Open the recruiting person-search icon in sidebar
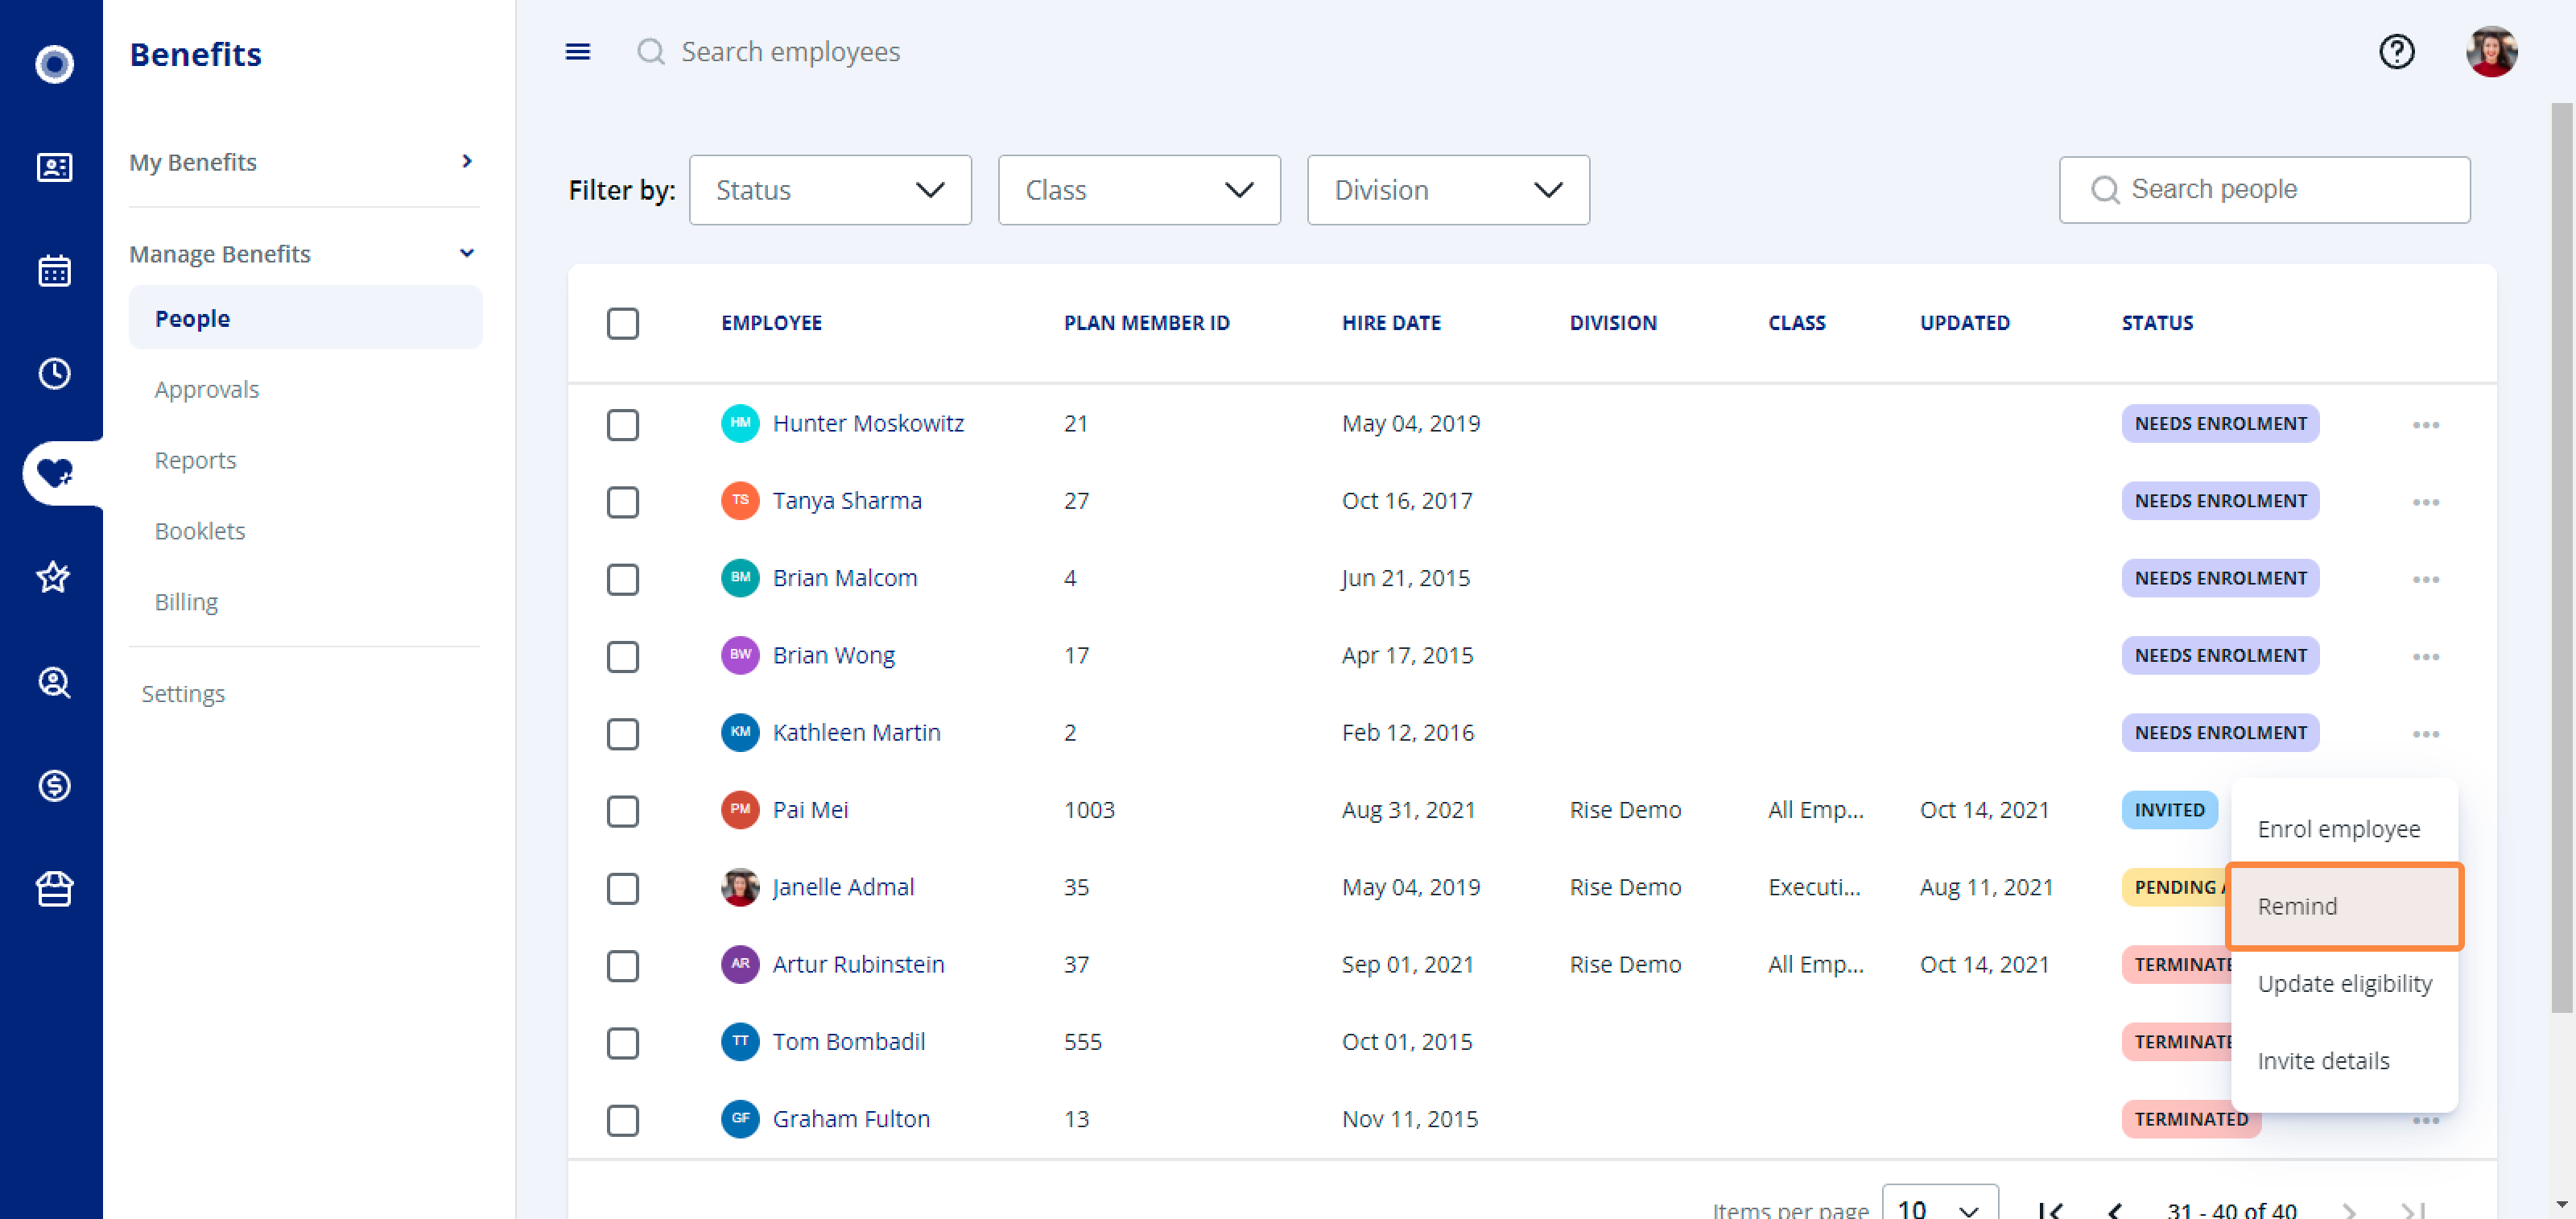 [x=54, y=682]
